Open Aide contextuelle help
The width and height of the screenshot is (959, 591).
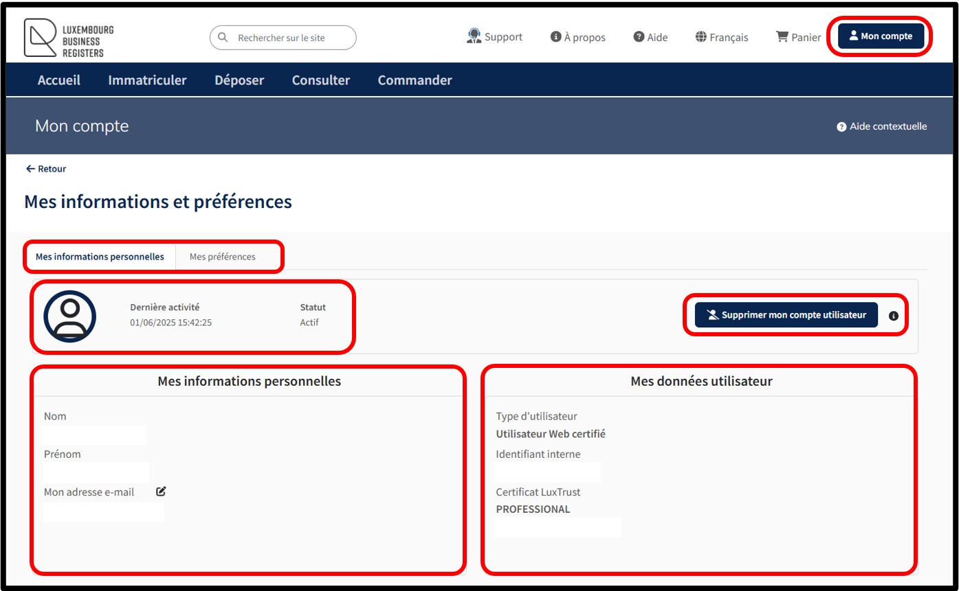(x=881, y=126)
